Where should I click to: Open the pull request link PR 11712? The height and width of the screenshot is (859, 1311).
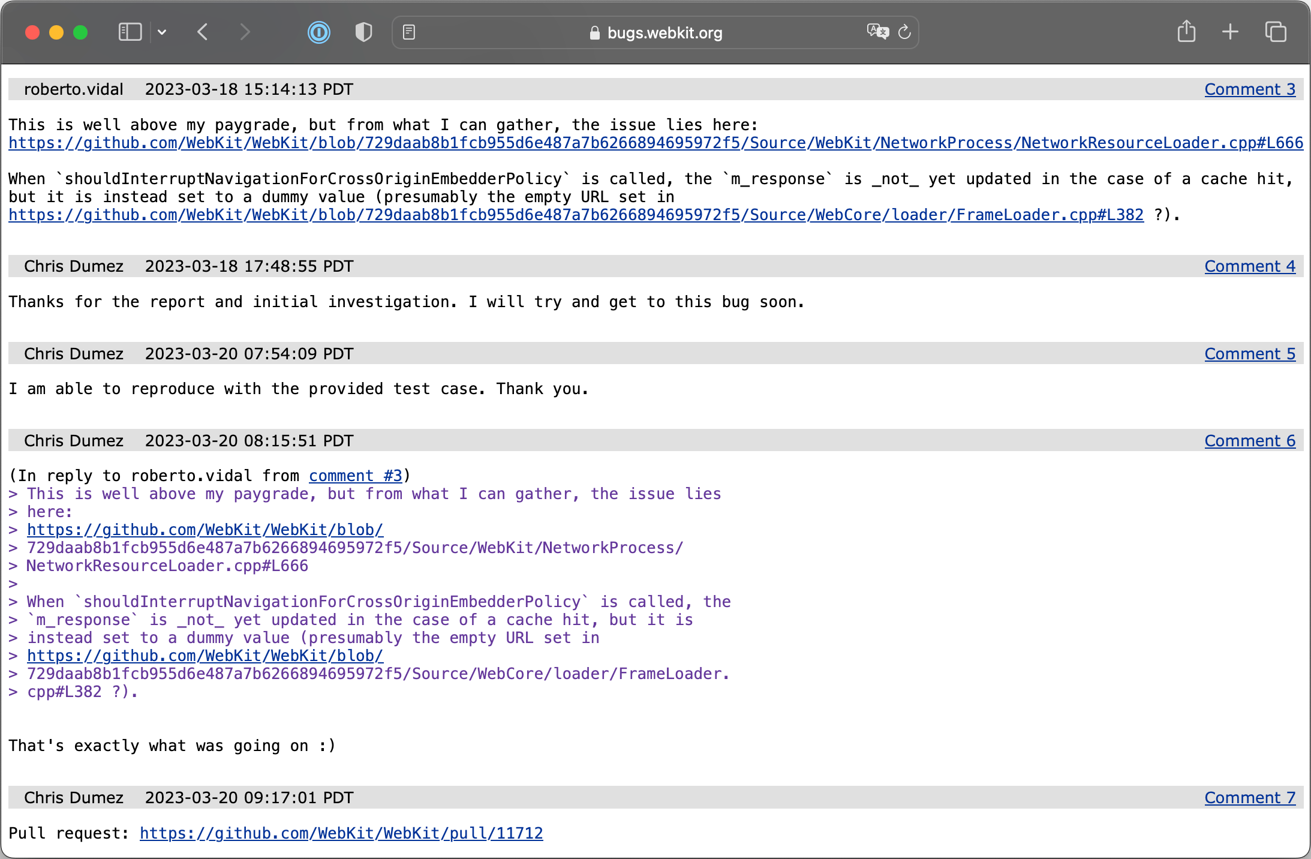[x=342, y=833]
